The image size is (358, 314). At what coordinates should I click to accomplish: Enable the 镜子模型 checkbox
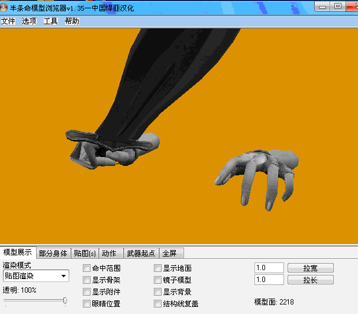[158, 280]
